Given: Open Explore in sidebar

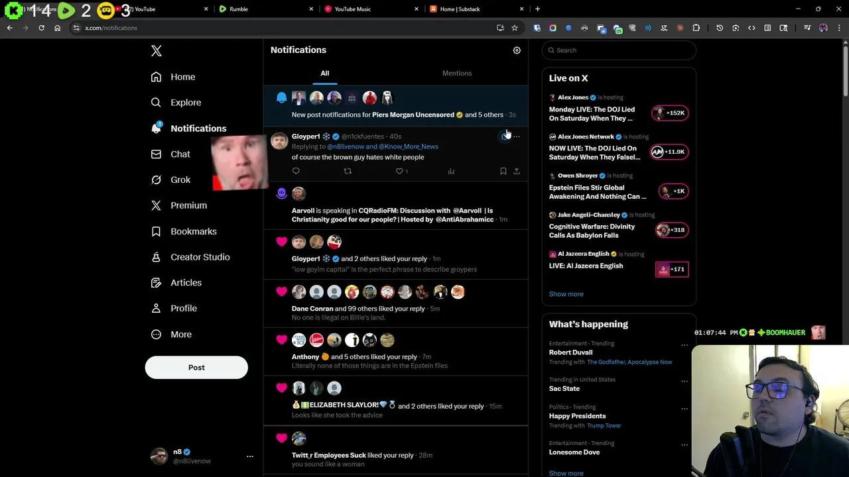Looking at the screenshot, I should 176,103.
